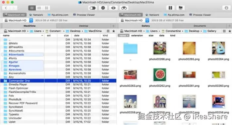Select photo00264.png ukulele thumbnail
This screenshot has width=232, height=125.
pyautogui.click(x=218, y=48)
